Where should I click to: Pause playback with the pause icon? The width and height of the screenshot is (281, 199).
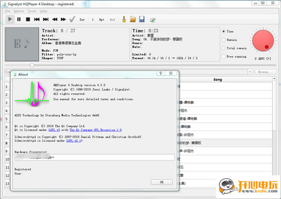coord(19,19)
